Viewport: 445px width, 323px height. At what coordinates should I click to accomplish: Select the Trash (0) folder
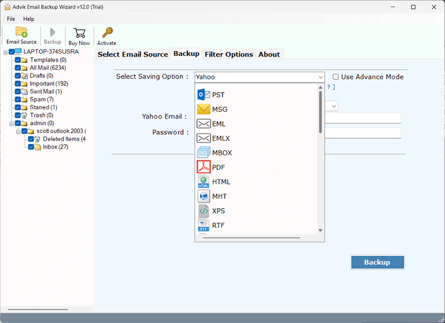coord(41,115)
